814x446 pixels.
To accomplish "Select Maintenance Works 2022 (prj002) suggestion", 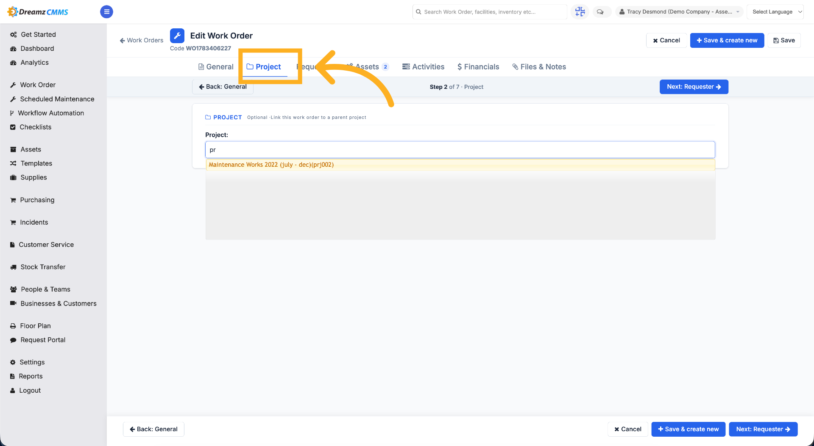I will 460,165.
